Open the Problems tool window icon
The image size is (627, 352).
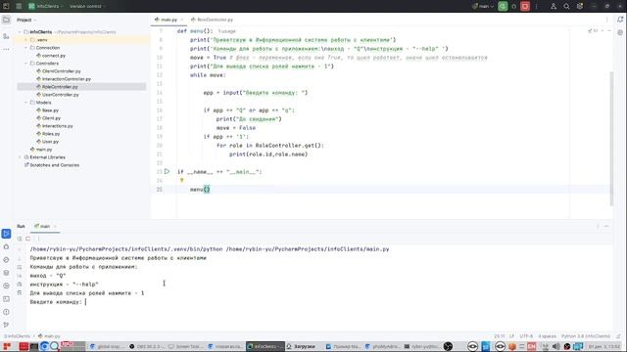(6, 312)
